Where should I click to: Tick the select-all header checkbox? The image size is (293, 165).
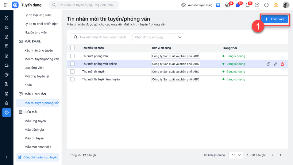pos(72,48)
